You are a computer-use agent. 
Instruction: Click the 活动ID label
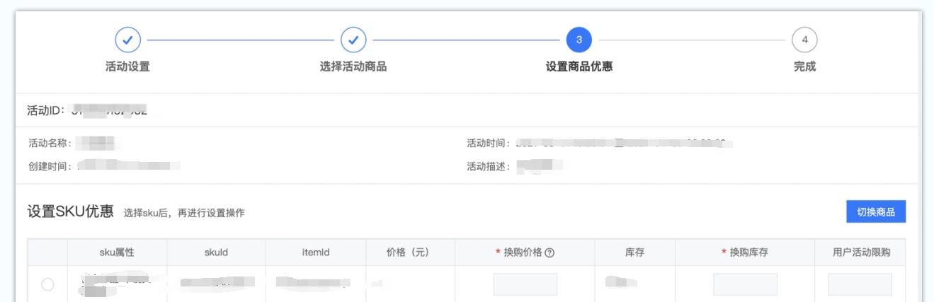tap(47, 110)
